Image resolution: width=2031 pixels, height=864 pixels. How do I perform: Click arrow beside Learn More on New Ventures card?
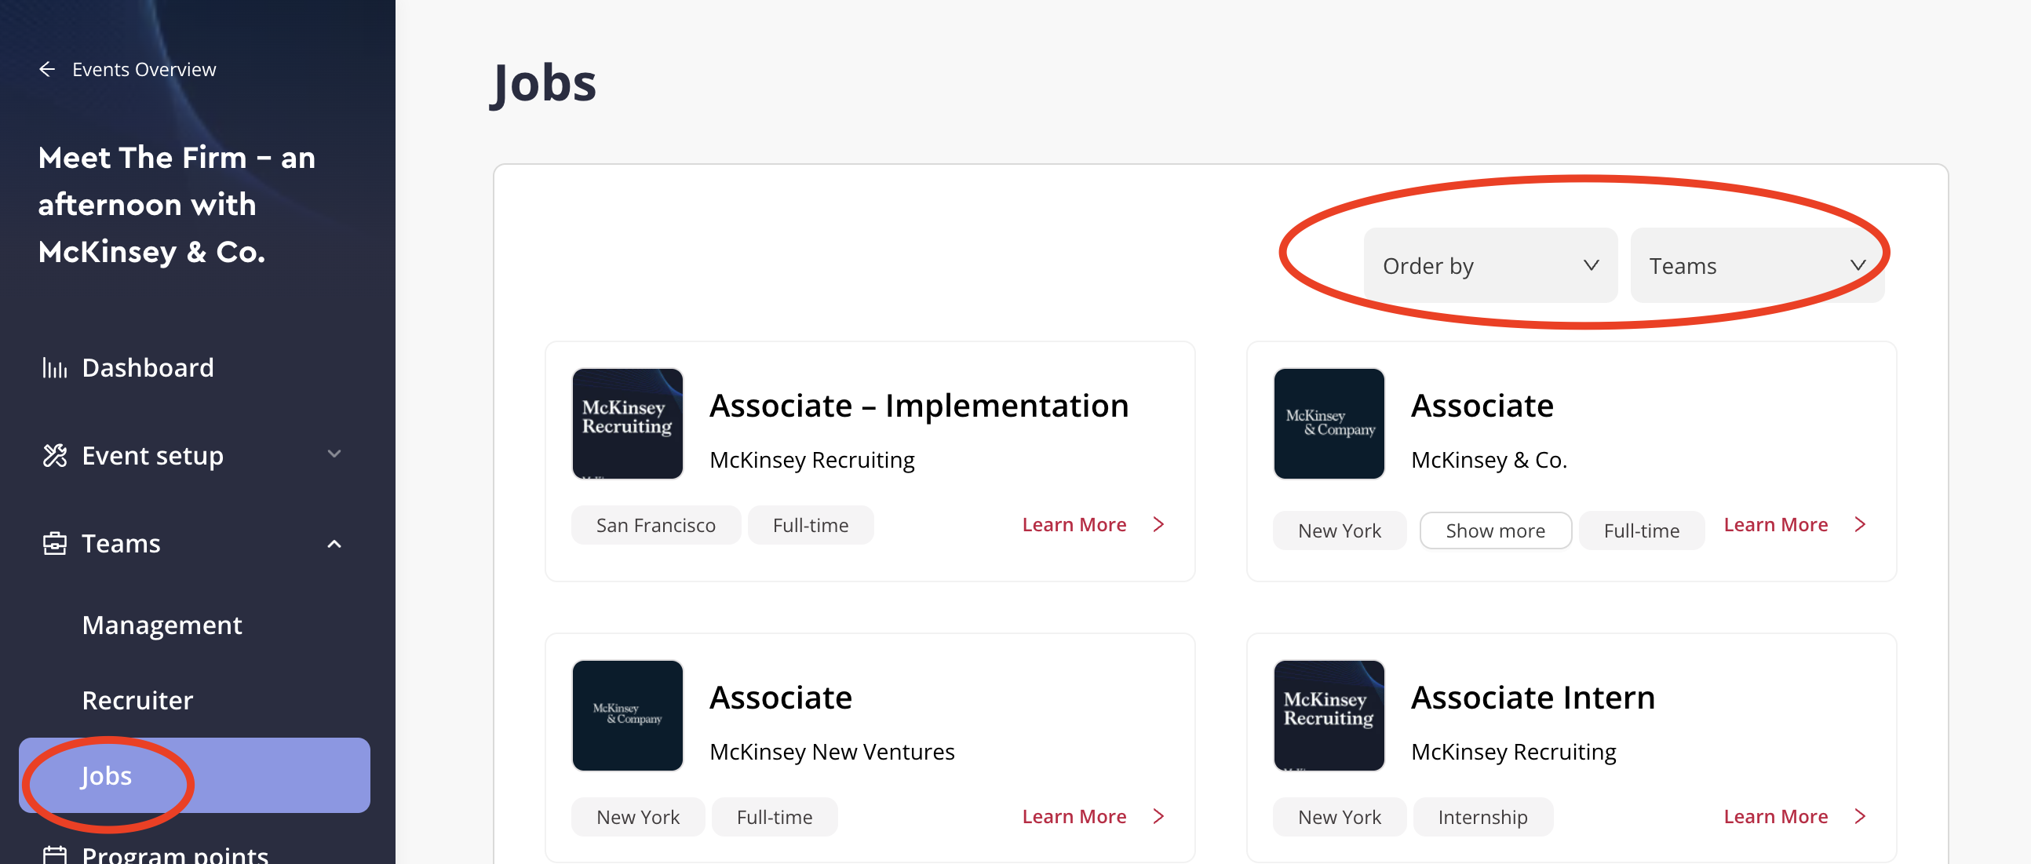[1158, 817]
